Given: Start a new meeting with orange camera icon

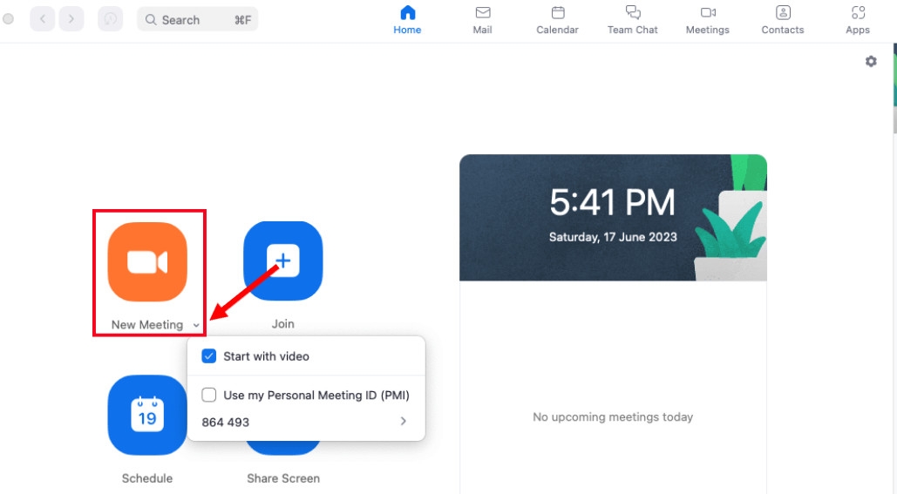Looking at the screenshot, I should pos(147,262).
